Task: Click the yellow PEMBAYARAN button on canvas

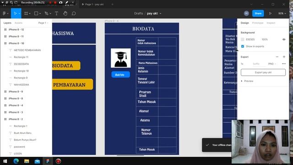Action: pyautogui.click(x=72, y=84)
